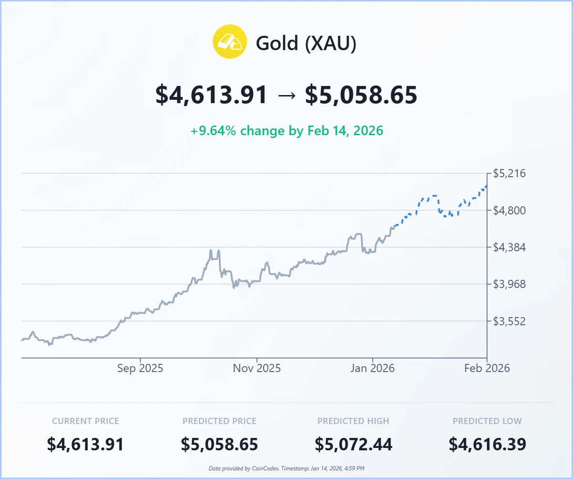Click the Predicted High value $5,072.44
573x479 pixels.
point(353,445)
